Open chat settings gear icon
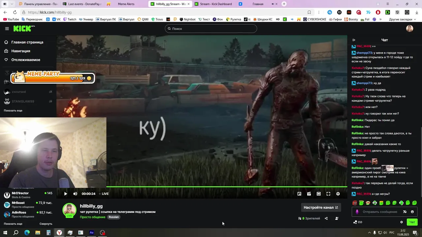 [401, 222]
